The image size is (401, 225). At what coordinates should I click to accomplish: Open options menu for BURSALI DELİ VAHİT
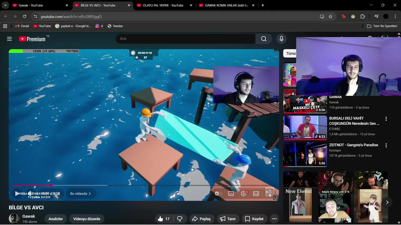[386, 119]
